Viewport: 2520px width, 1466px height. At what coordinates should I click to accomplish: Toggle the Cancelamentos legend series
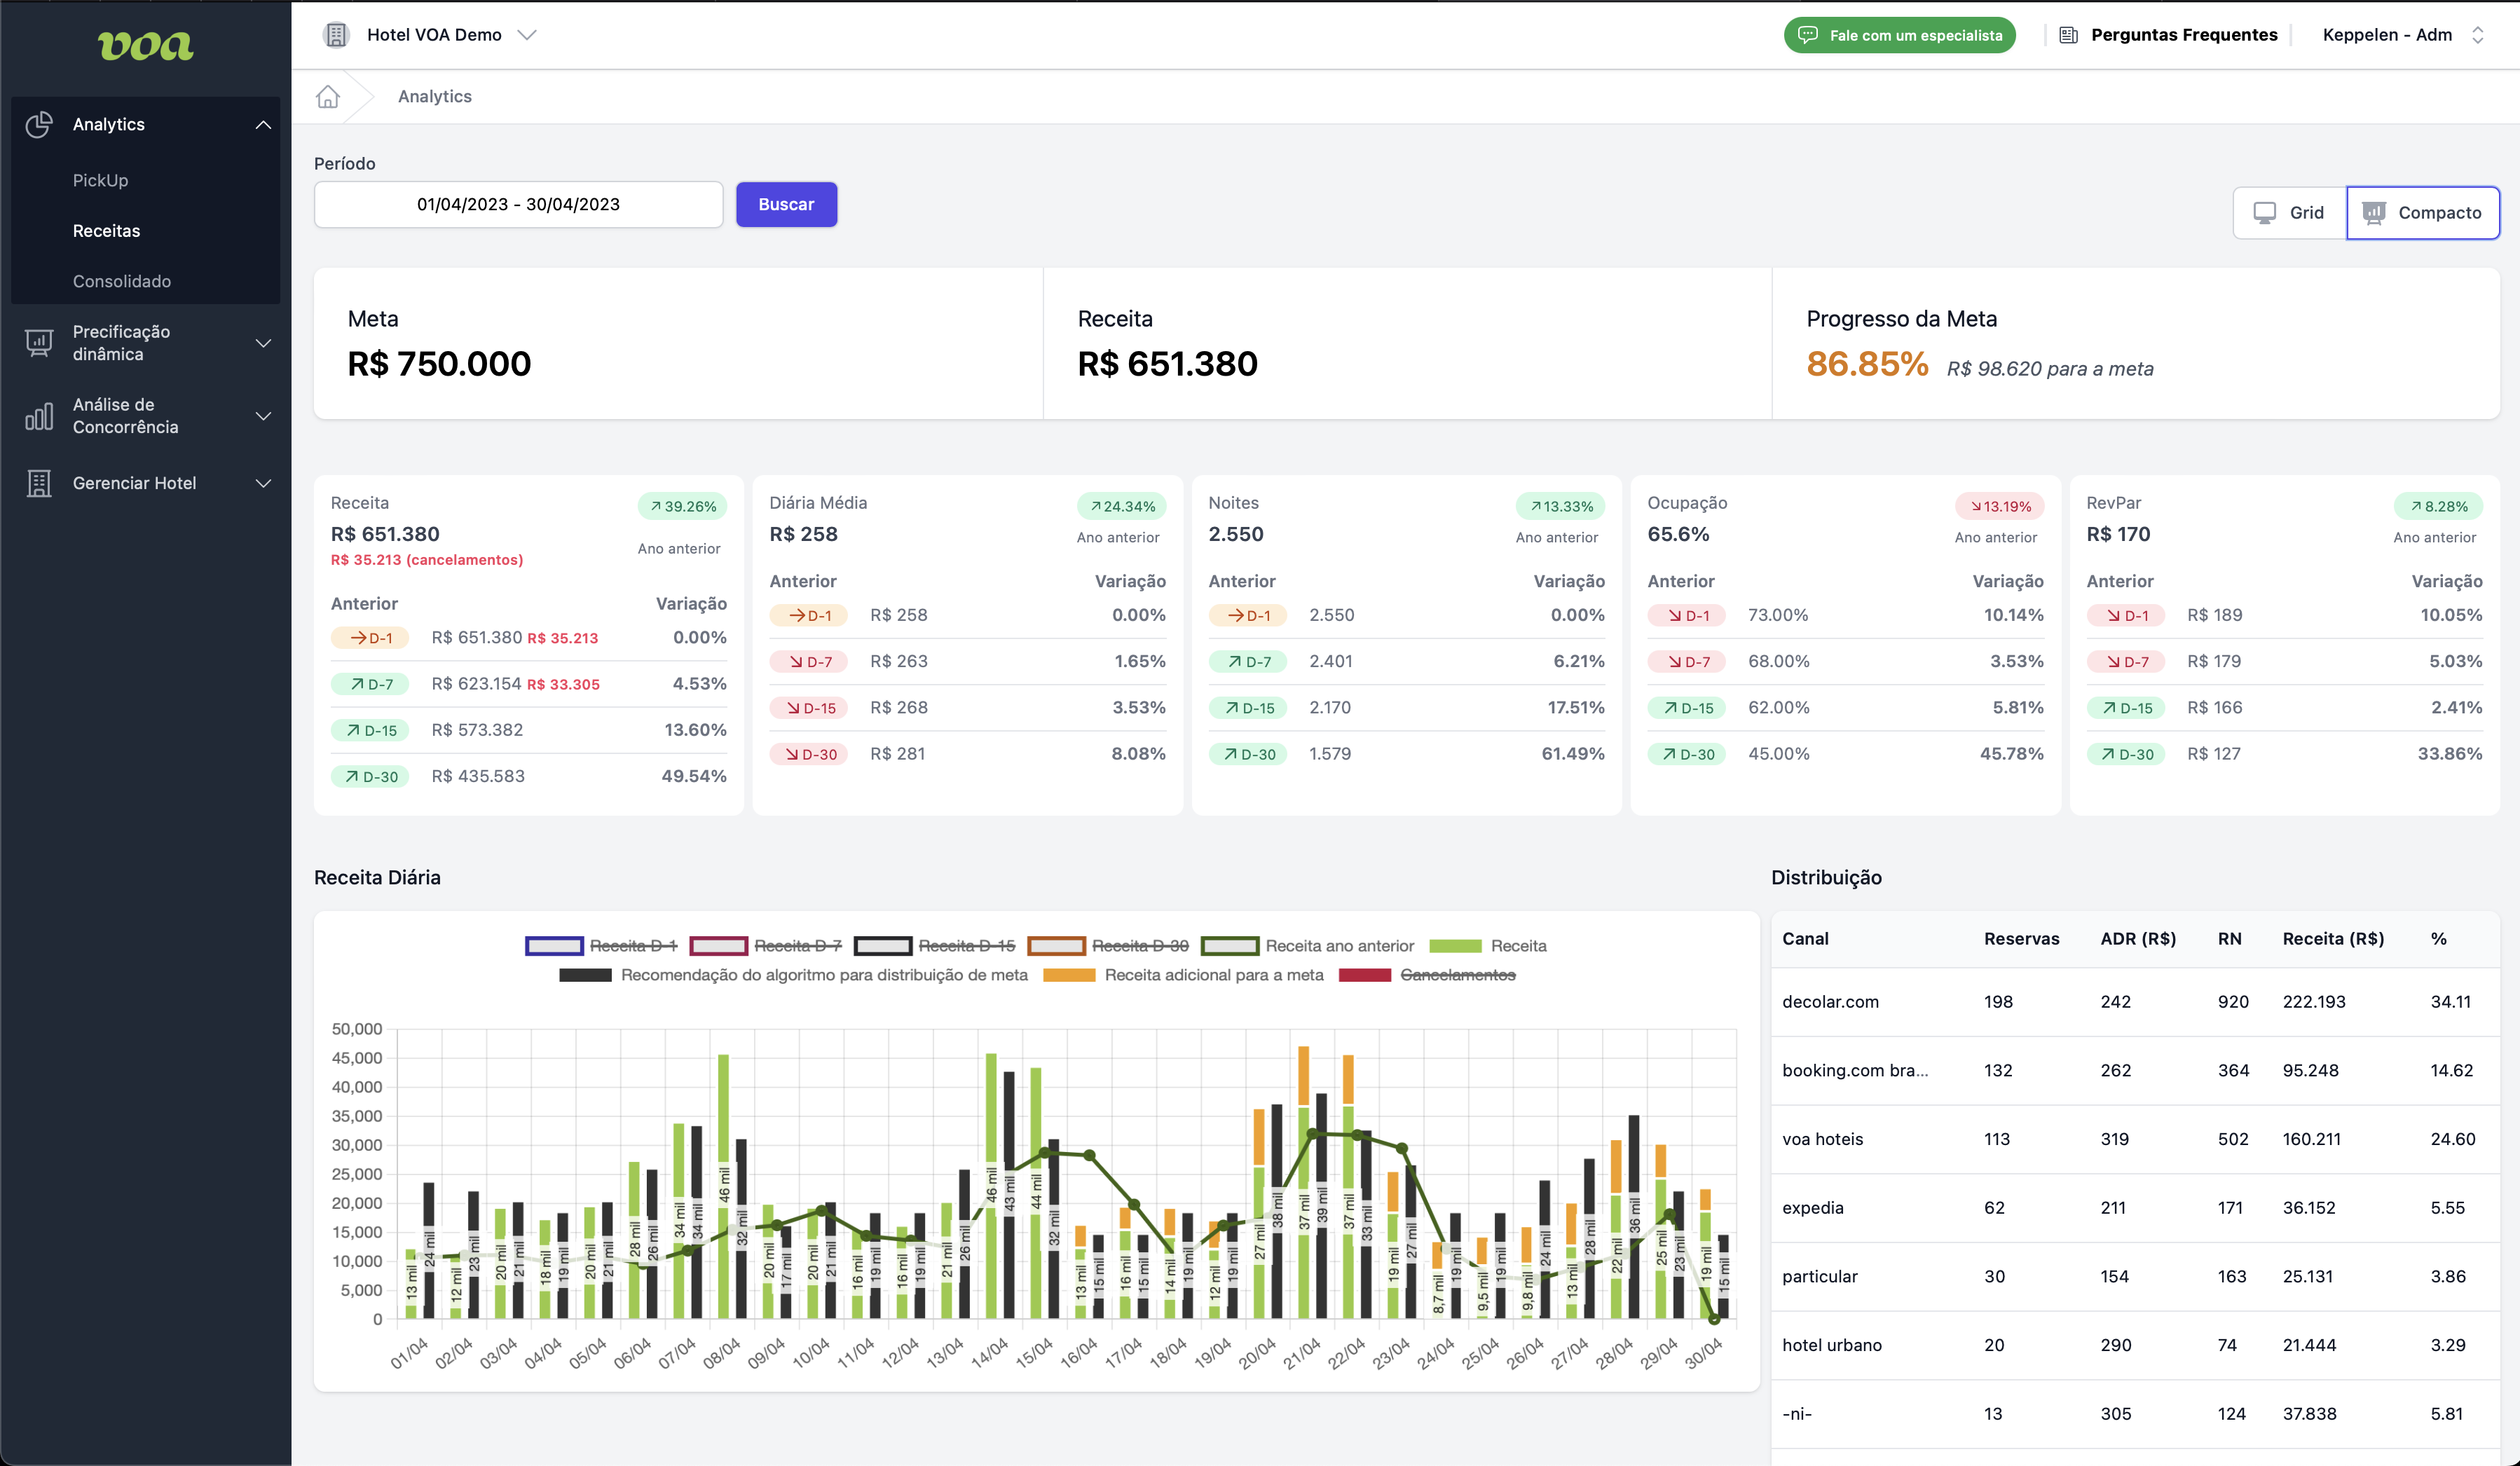(1427, 975)
